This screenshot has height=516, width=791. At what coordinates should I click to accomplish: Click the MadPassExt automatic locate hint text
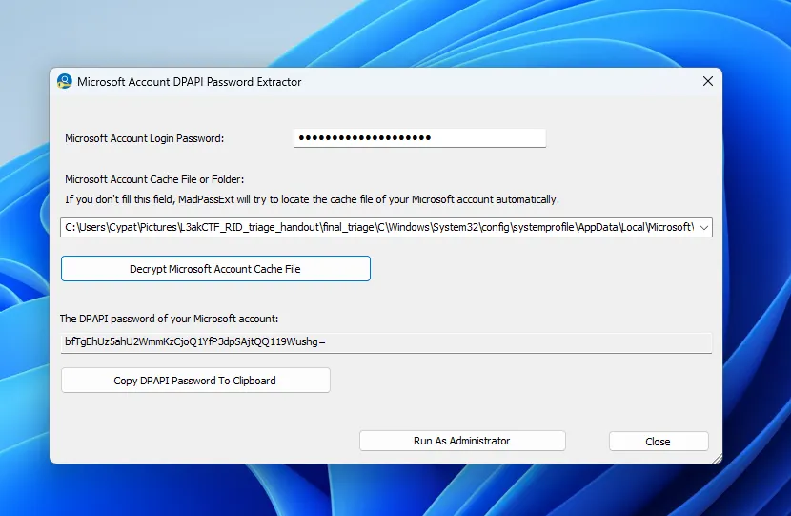(312, 199)
